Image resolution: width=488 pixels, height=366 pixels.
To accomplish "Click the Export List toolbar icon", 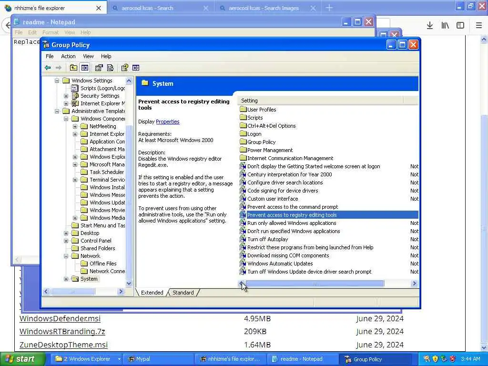I will 110,68.
